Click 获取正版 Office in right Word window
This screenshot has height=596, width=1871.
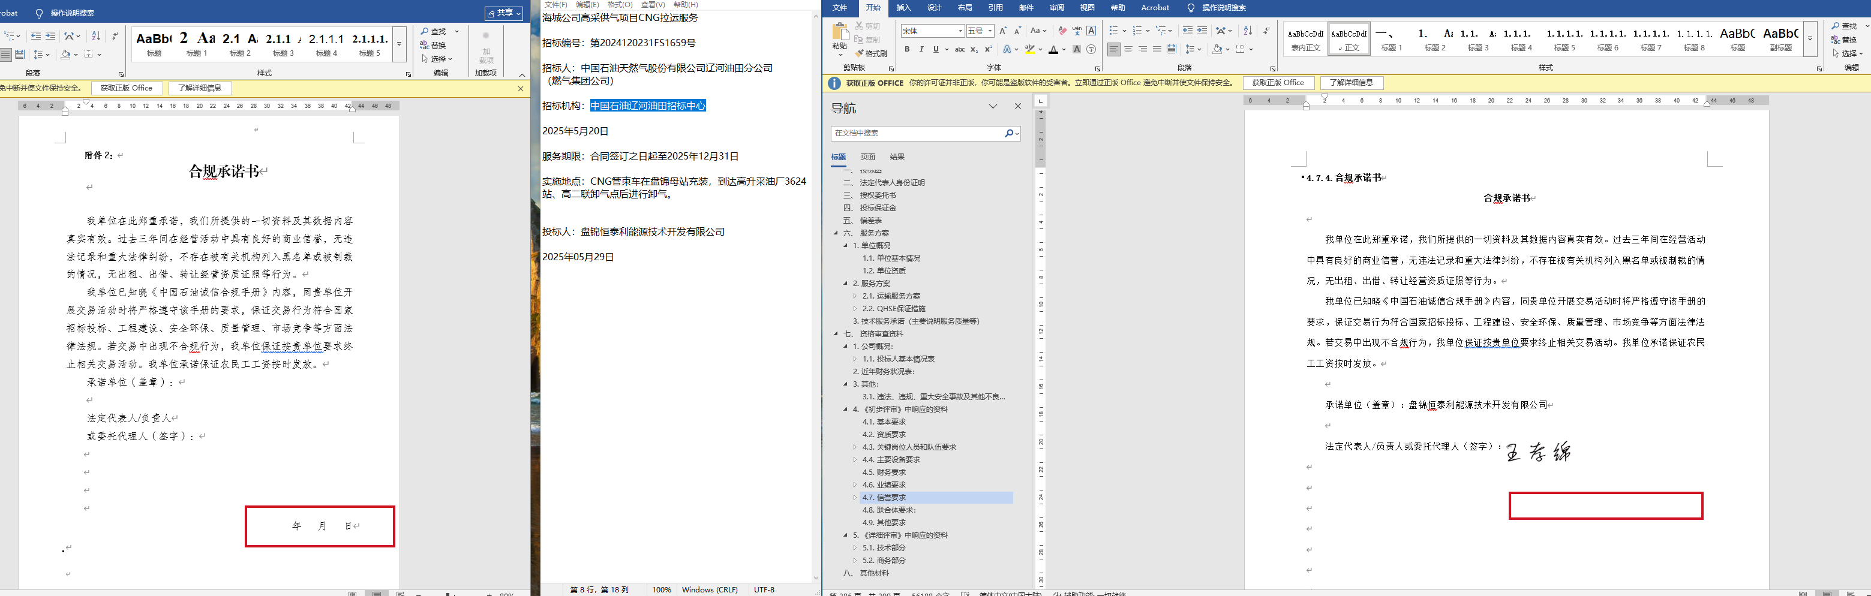1278,83
